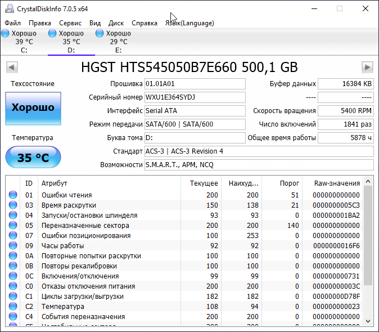Open the Язык(Language) menu

coord(189,23)
